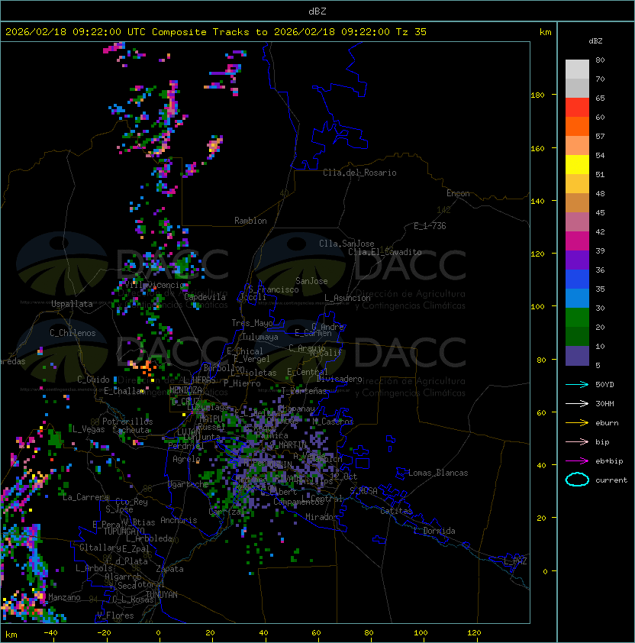Pick the slate 5-10 dBZ color band

click(577, 356)
